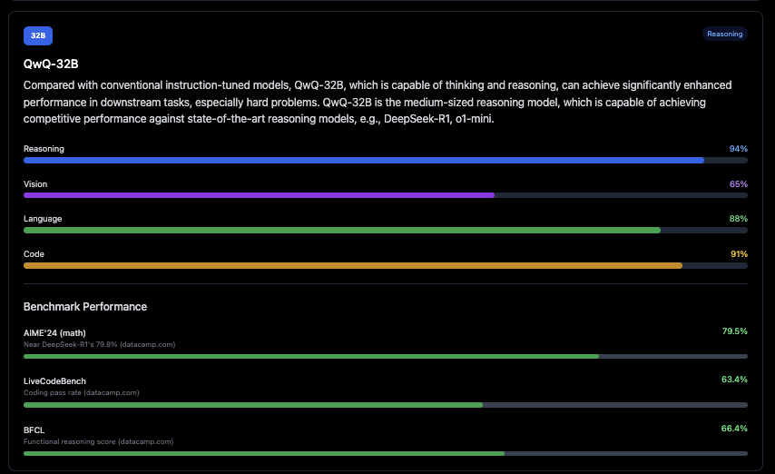The image size is (775, 474).
Task: Click the 94% reasoning score value
Action: click(738, 149)
